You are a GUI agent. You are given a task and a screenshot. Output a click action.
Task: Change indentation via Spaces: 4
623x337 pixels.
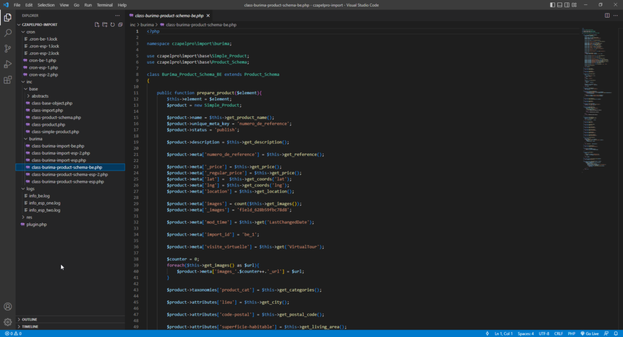(x=526, y=333)
